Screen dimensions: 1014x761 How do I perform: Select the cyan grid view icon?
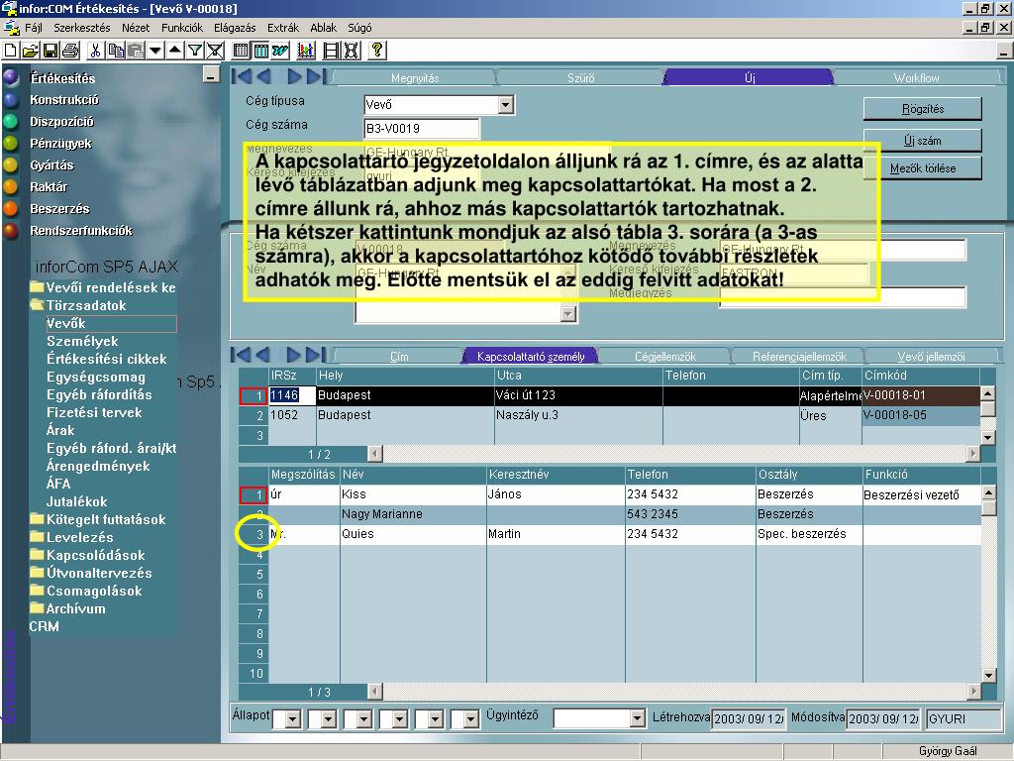click(260, 51)
